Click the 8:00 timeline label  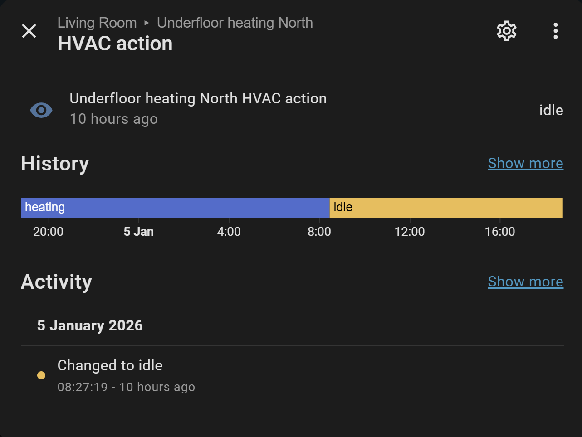[x=319, y=232]
